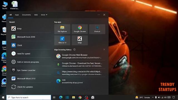Open Google Chrome from the taskbar
Viewport: 178px width, 100px height.
click(80, 97)
